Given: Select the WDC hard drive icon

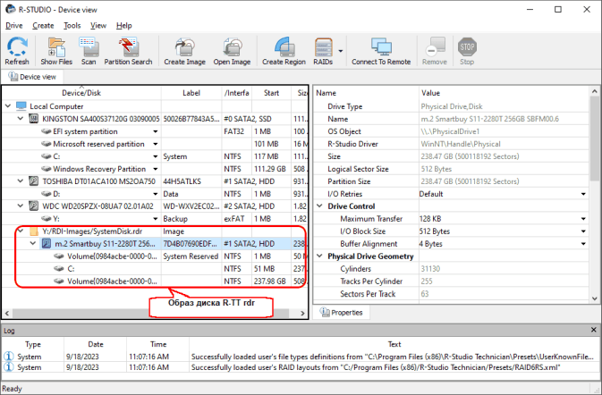Looking at the screenshot, I should tap(34, 206).
